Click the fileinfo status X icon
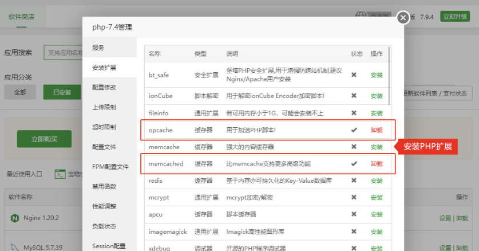 click(x=354, y=113)
